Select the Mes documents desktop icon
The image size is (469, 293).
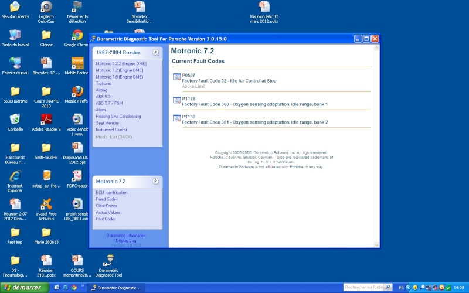15,10
